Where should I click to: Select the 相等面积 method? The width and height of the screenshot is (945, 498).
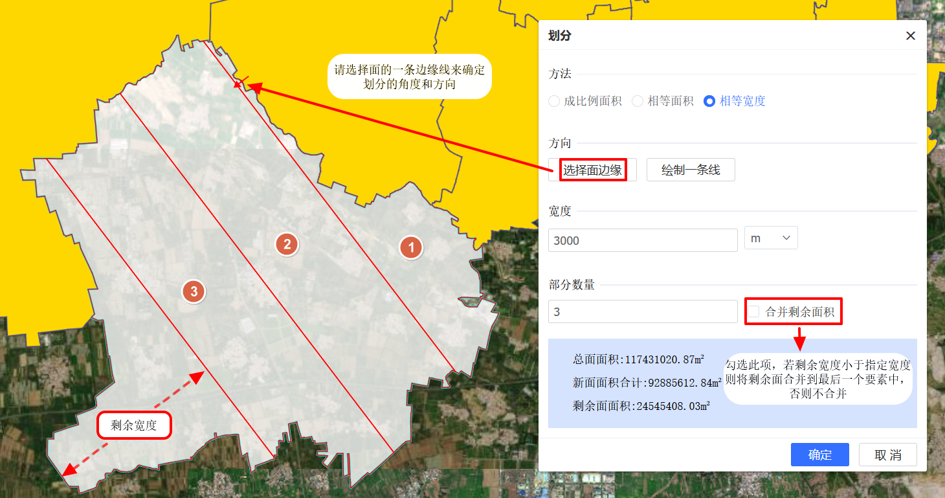[638, 101]
